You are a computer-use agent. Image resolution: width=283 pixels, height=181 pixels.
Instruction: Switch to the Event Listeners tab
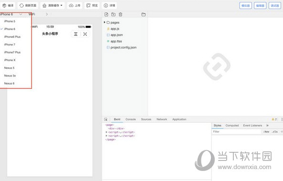[252, 126]
